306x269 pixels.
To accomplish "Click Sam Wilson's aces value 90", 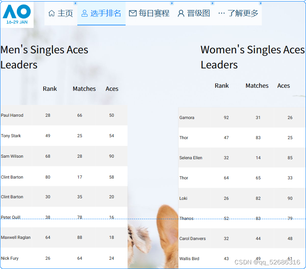I will pos(111,156).
